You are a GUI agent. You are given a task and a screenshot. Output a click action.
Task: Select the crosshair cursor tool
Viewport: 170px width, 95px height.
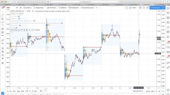coord(3,12)
